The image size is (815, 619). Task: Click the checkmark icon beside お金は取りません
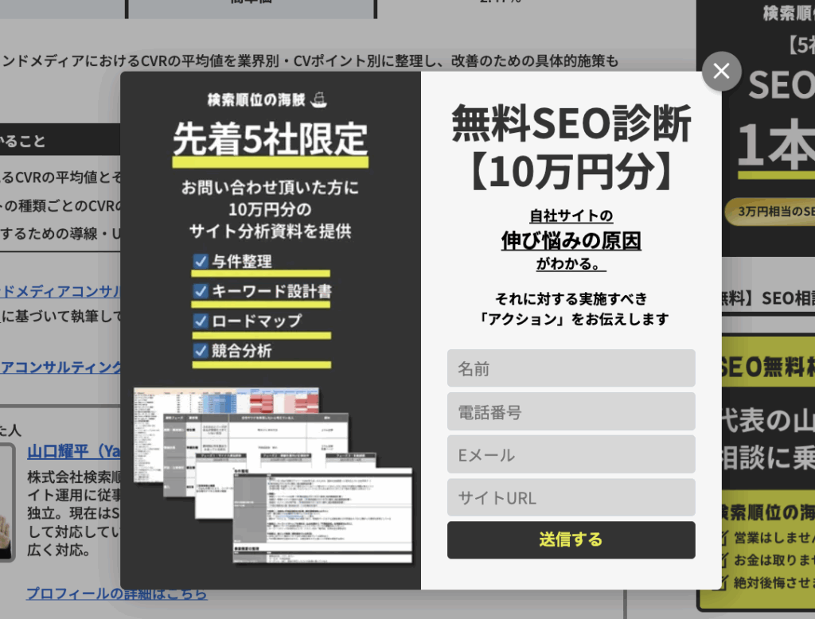pos(723,559)
